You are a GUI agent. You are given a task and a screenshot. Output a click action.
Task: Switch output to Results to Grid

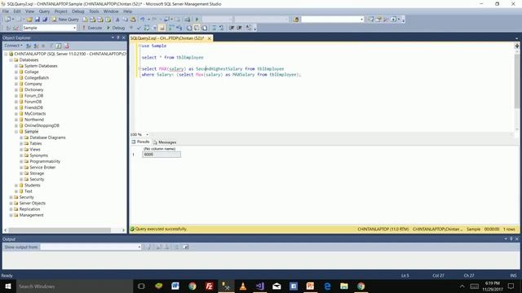tap(197, 28)
